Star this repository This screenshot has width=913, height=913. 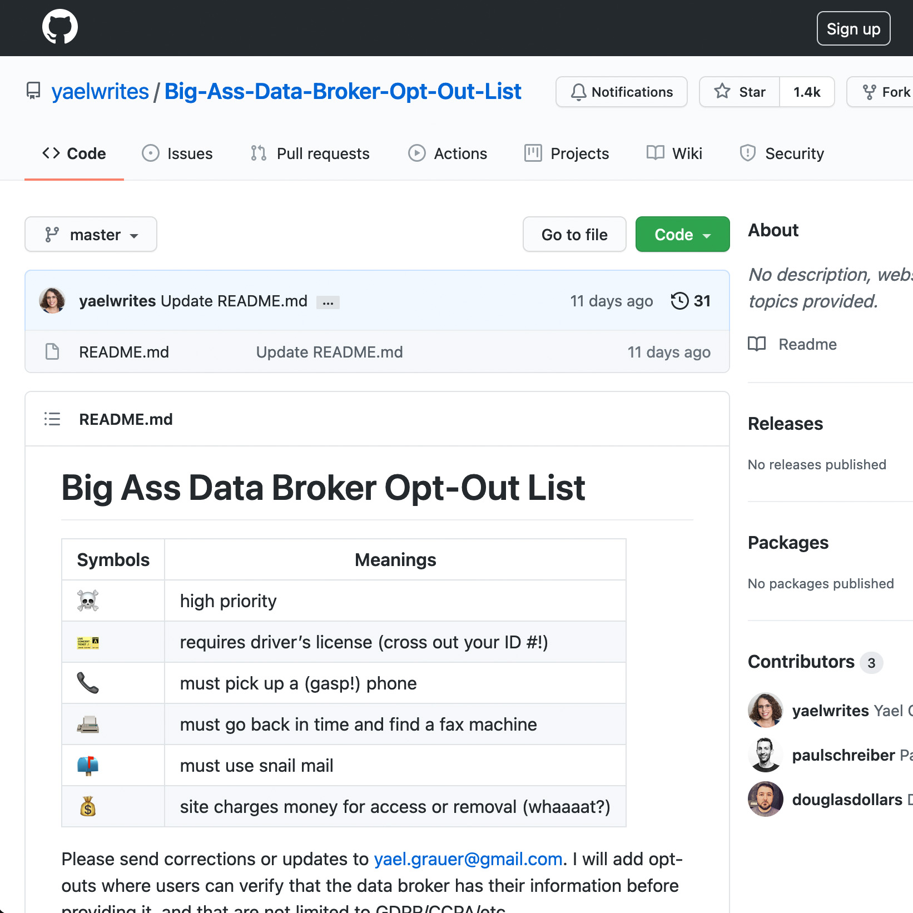[740, 92]
